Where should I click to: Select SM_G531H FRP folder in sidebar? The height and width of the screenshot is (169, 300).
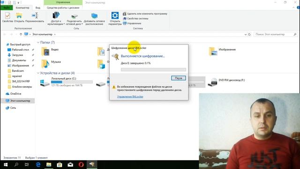[x=19, y=81]
